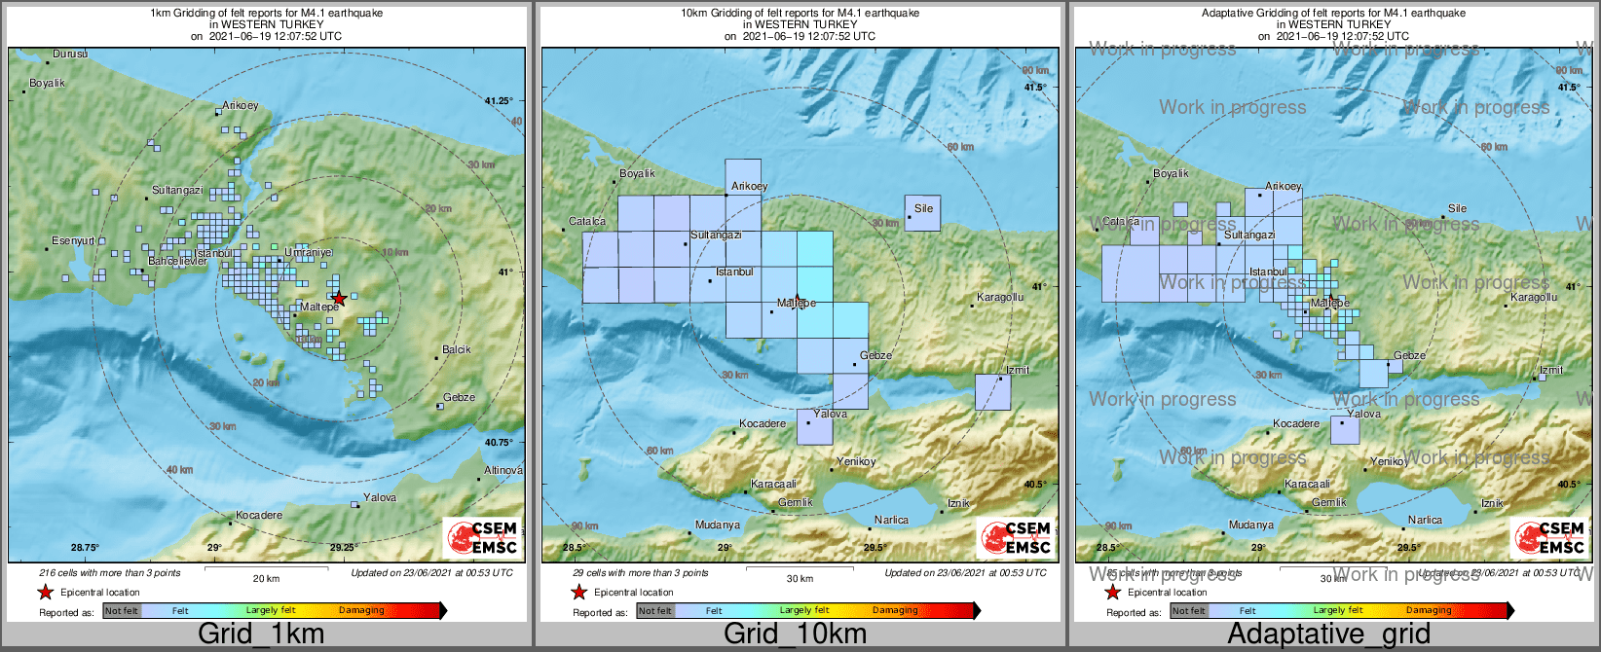Click the 'Adaptative Gridding of felt reports' title

pyautogui.click(x=1333, y=13)
